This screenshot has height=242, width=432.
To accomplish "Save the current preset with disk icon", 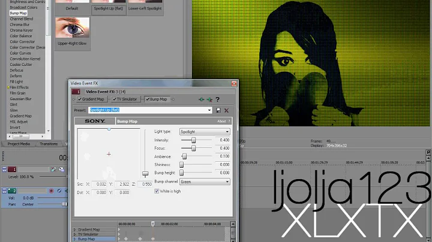I will (x=218, y=110).
